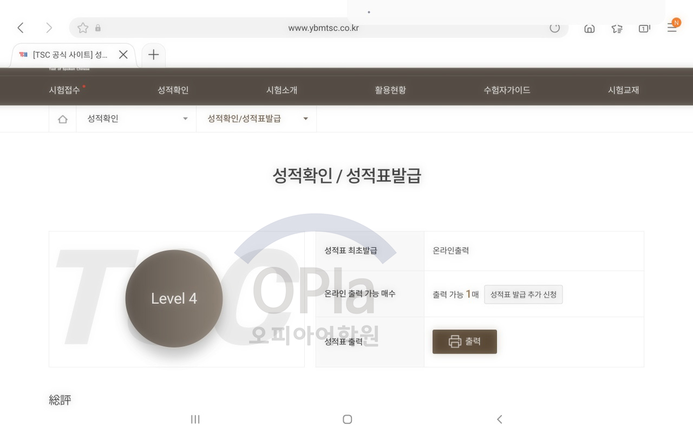Bookmark page with the star icon
Screen dimensions: 693x433
click(83, 28)
